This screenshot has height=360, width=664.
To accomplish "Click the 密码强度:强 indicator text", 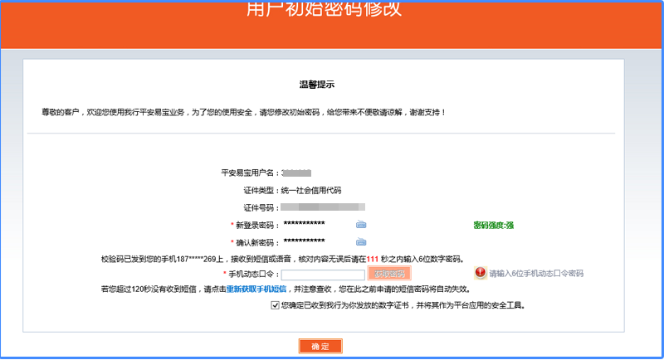I will pos(494,225).
